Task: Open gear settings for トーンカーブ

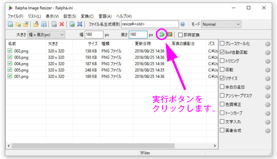Action: click(x=268, y=113)
